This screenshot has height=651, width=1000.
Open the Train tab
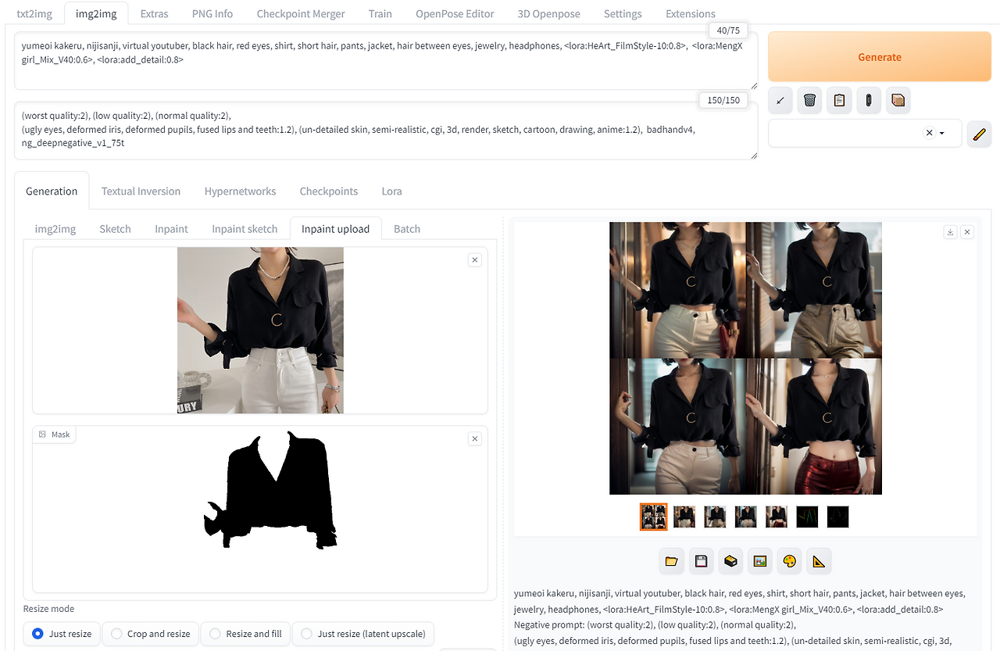point(380,13)
